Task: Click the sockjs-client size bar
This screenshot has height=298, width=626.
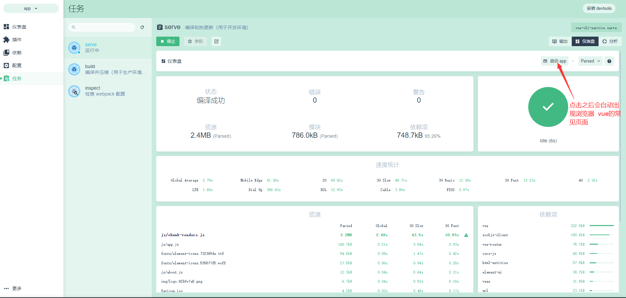Action: point(602,235)
